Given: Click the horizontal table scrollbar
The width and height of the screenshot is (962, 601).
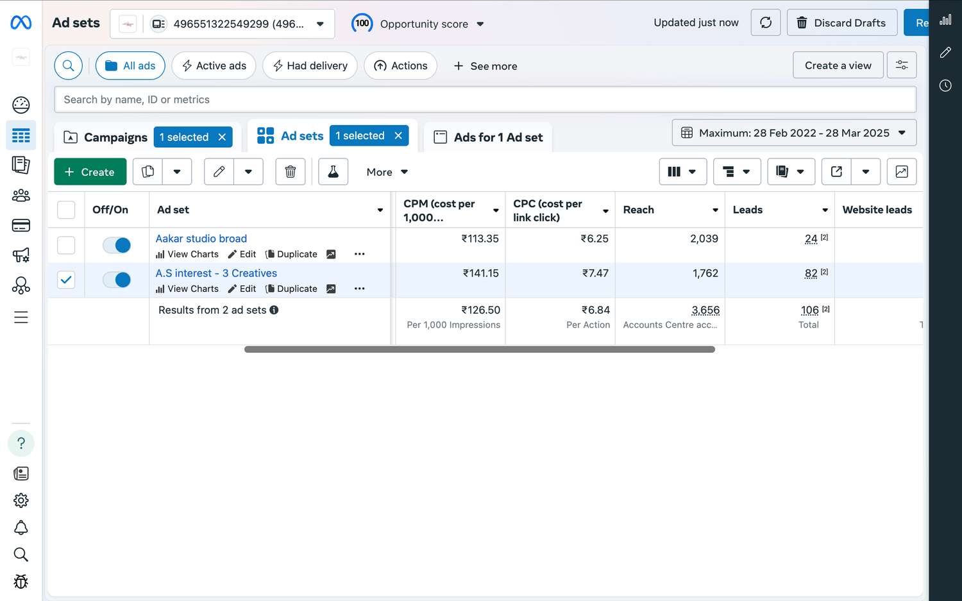Looking at the screenshot, I should tap(479, 350).
